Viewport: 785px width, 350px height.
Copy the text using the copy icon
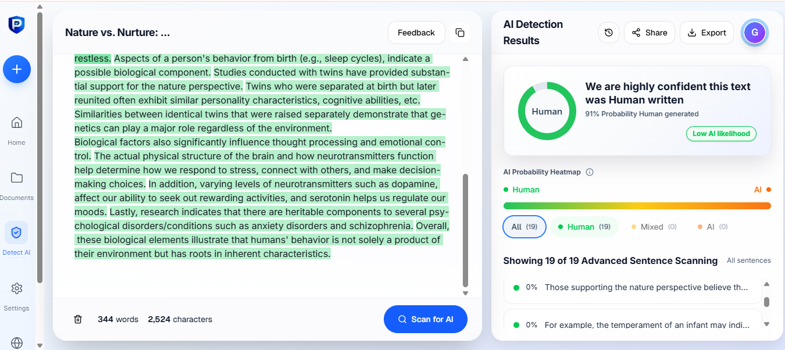[460, 33]
